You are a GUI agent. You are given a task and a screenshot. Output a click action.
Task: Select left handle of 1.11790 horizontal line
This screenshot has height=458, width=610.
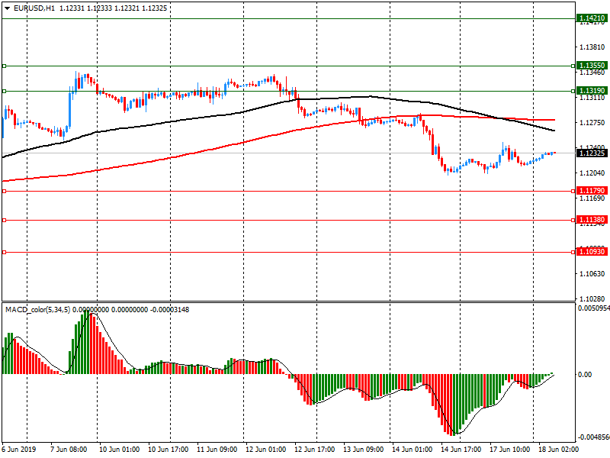click(5, 192)
